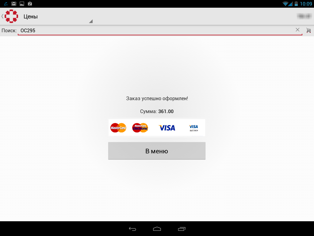Tap the back chevron beside the logo
This screenshot has width=314, height=236.
(2, 16)
